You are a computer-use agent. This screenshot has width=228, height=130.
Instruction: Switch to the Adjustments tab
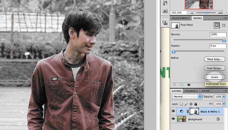coord(181,18)
